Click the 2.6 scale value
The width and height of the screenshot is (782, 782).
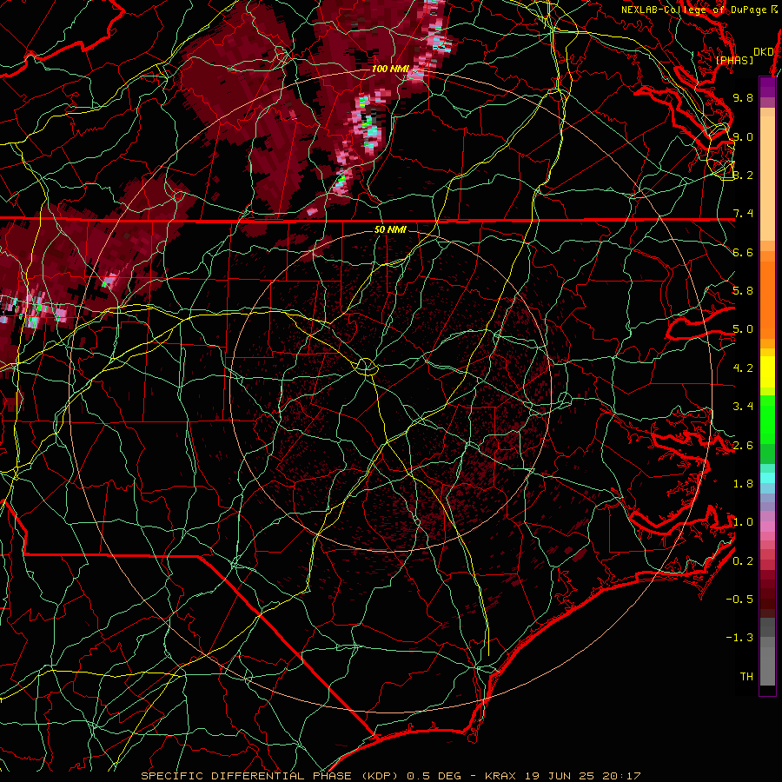743,445
